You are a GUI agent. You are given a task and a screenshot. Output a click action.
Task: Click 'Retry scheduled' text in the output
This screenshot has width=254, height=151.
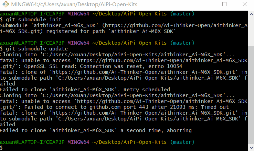[x=147, y=90]
